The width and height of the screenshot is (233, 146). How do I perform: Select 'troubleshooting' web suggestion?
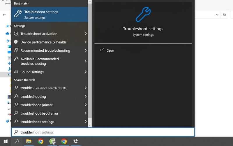tap(50, 97)
